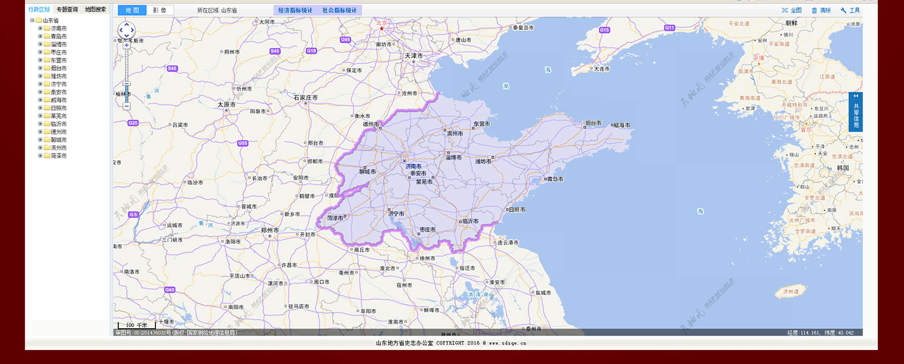Expand the 济南市 tree node
The height and width of the screenshot is (364, 904).
click(x=41, y=28)
